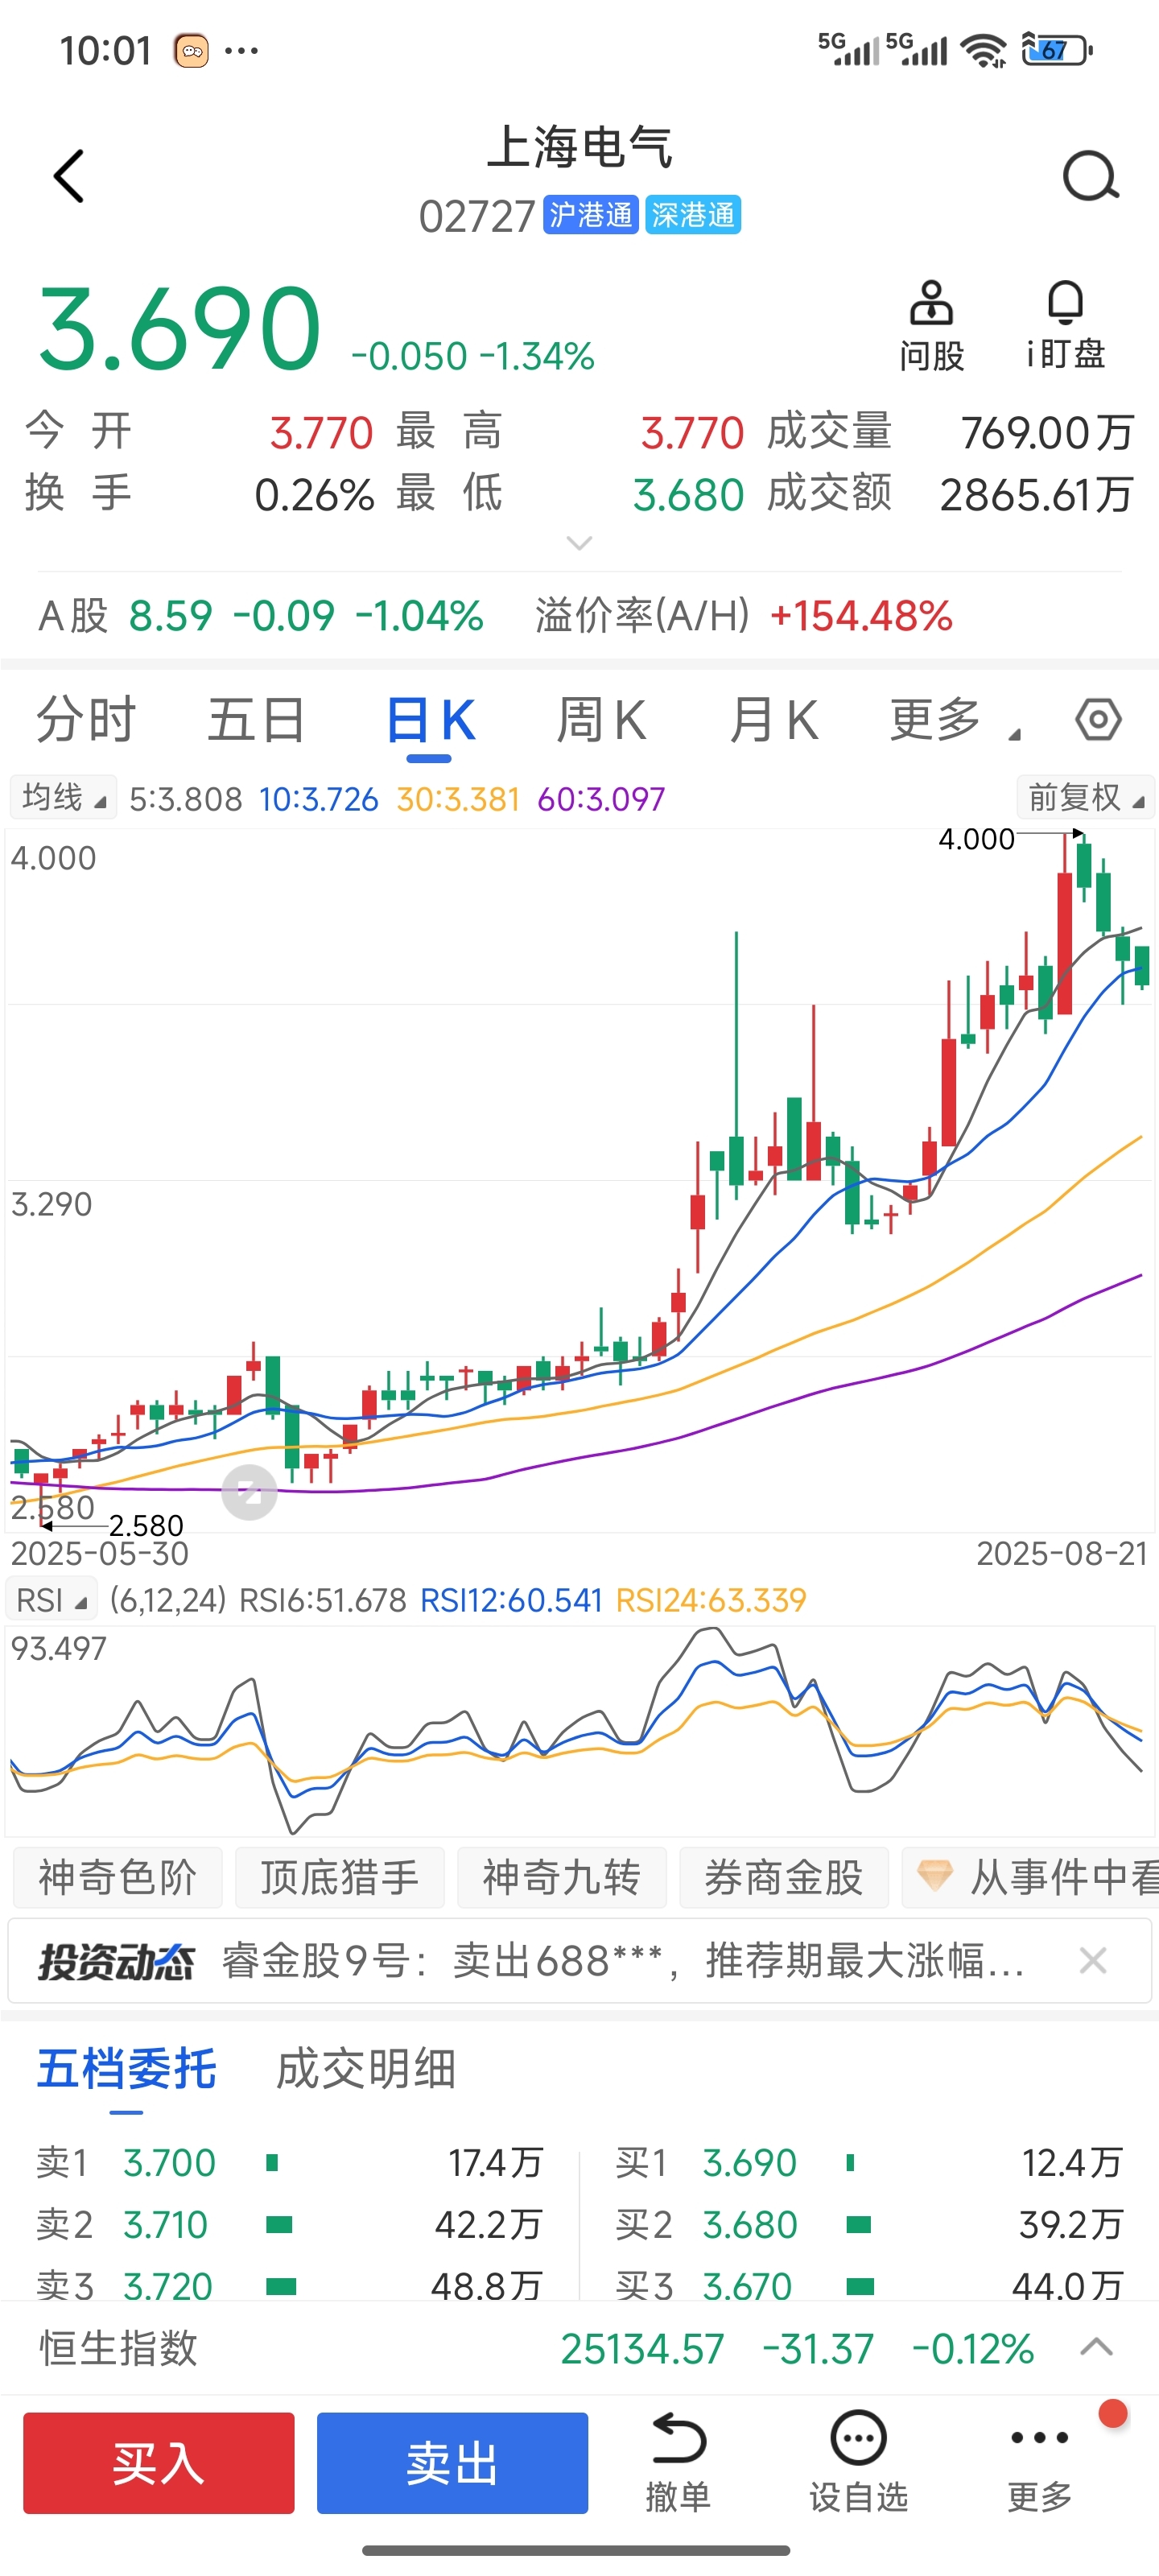Image resolution: width=1159 pixels, height=2576 pixels.
Task: Tap the current price 3.690
Action: (x=179, y=328)
